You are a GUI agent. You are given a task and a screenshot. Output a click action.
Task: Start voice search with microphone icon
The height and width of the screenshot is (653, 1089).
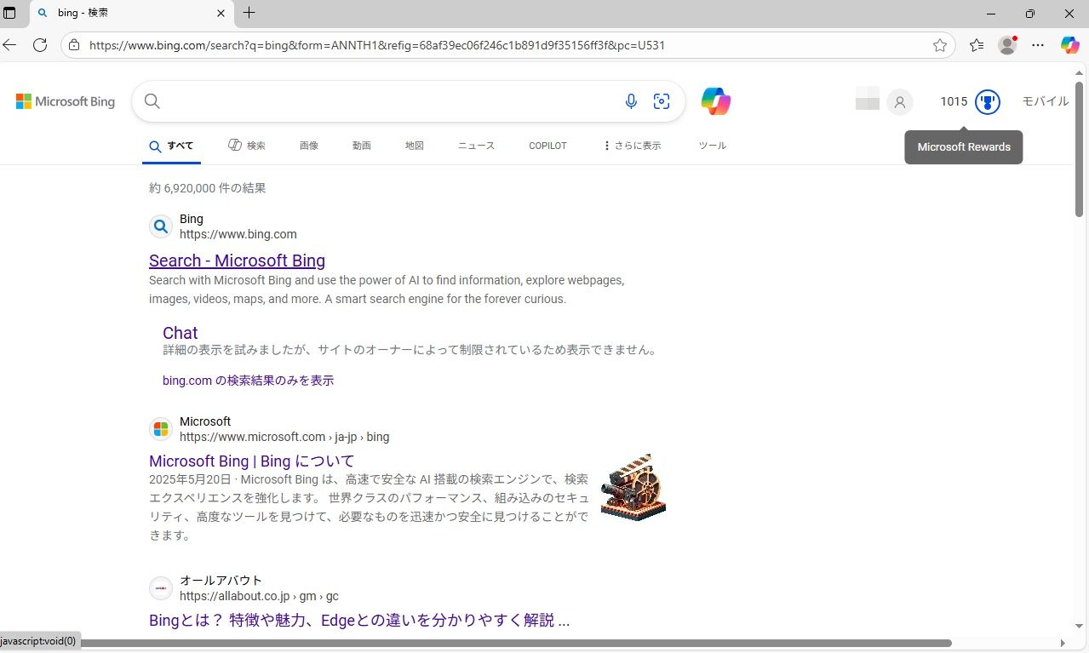pos(631,101)
